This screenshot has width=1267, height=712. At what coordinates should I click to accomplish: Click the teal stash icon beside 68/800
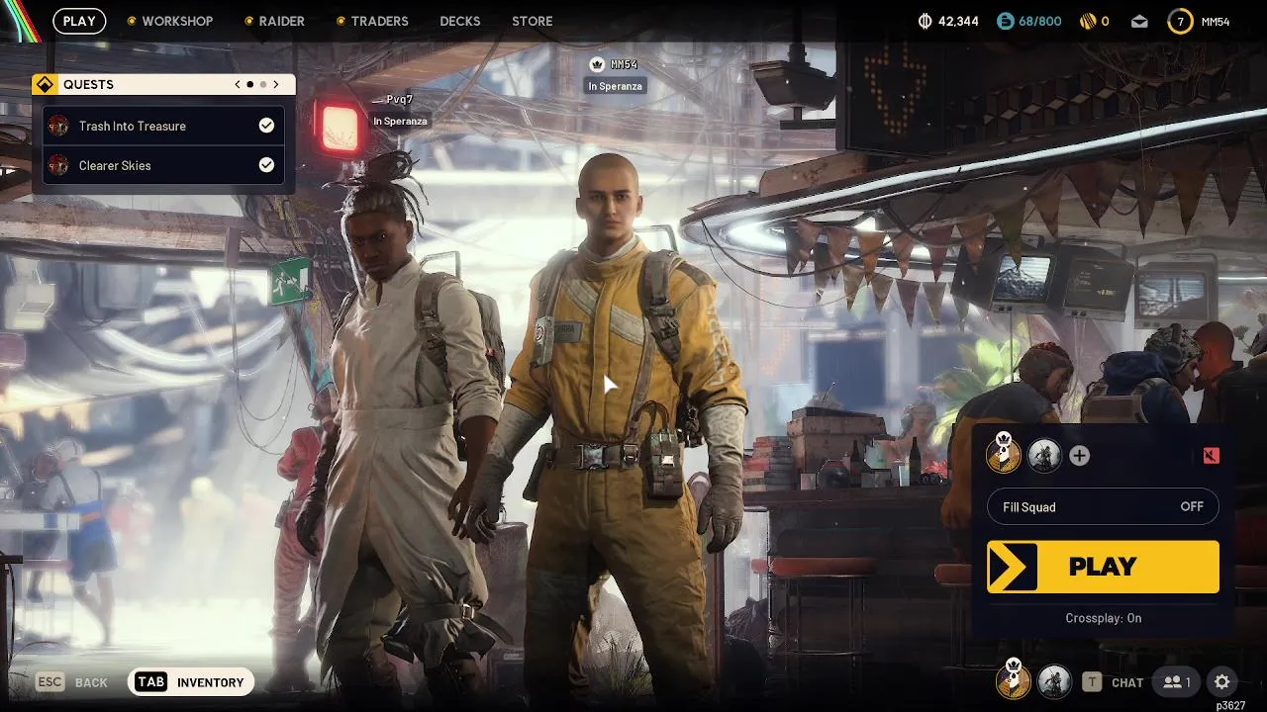click(x=1006, y=21)
